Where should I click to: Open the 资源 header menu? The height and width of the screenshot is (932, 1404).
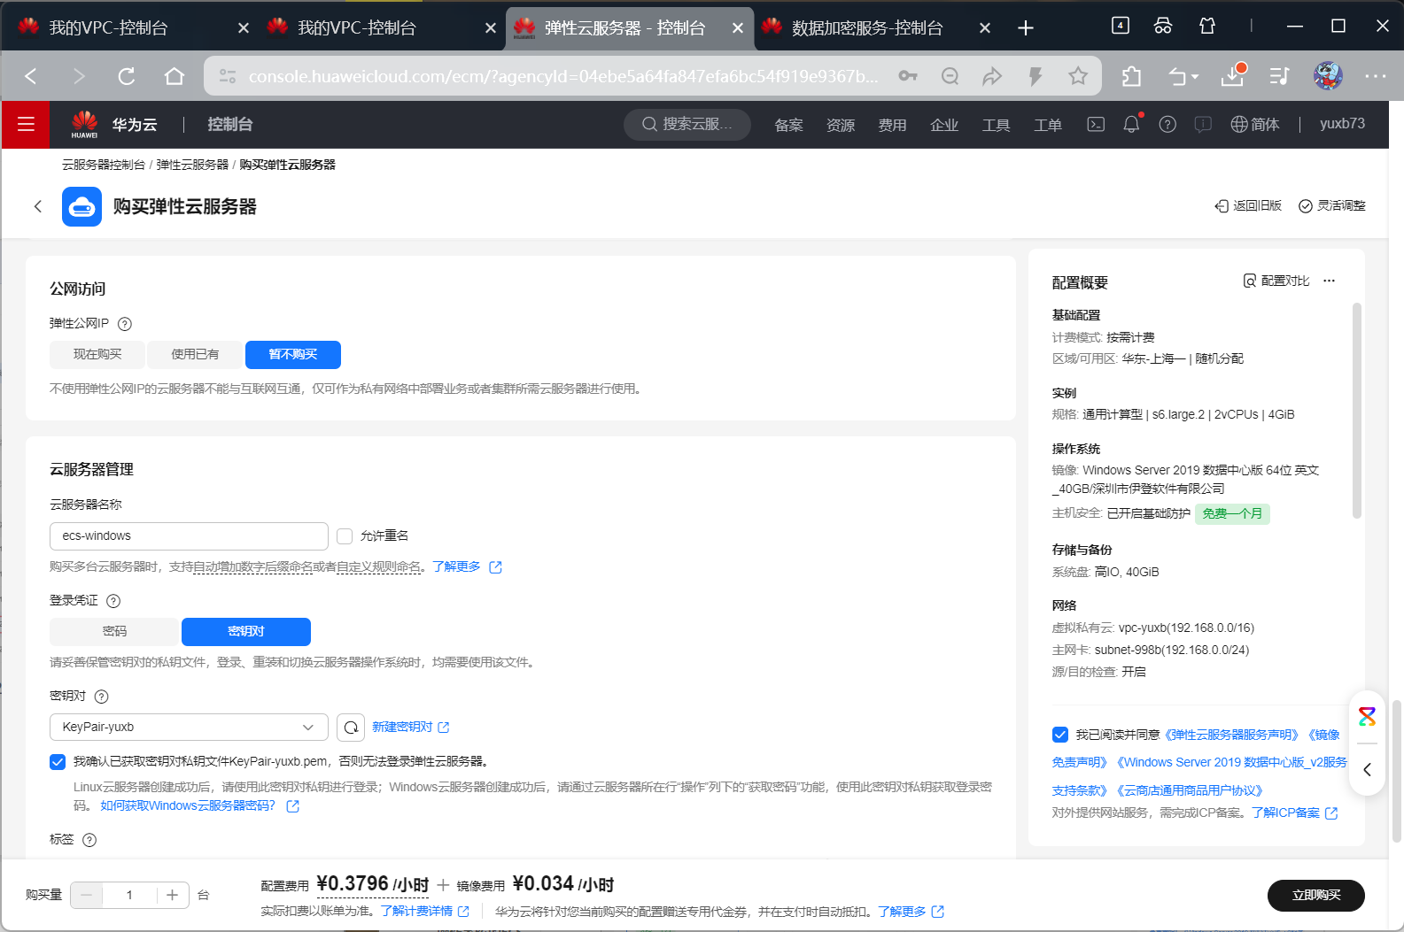coord(841,125)
